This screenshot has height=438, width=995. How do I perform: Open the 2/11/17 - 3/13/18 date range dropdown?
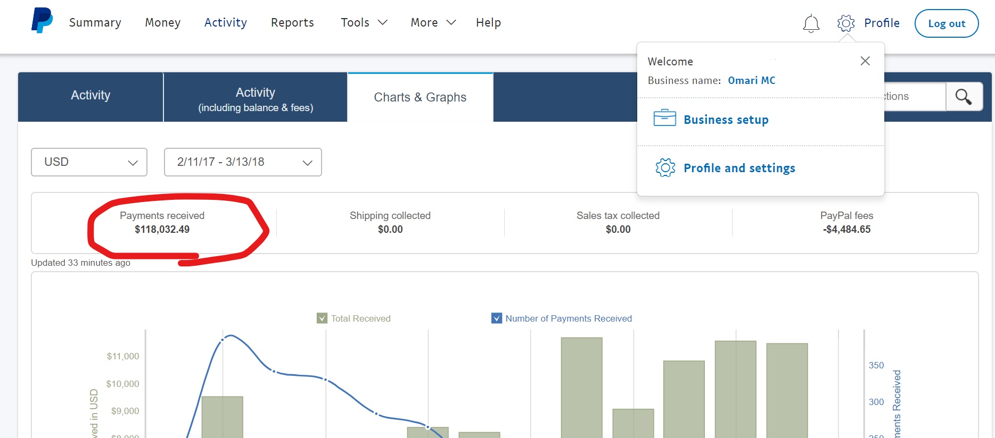[x=243, y=162]
